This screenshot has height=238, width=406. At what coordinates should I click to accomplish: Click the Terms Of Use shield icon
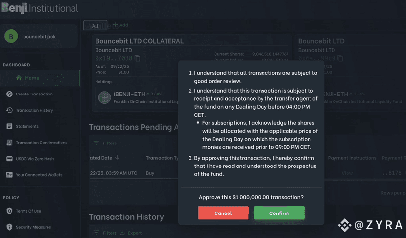click(9, 211)
